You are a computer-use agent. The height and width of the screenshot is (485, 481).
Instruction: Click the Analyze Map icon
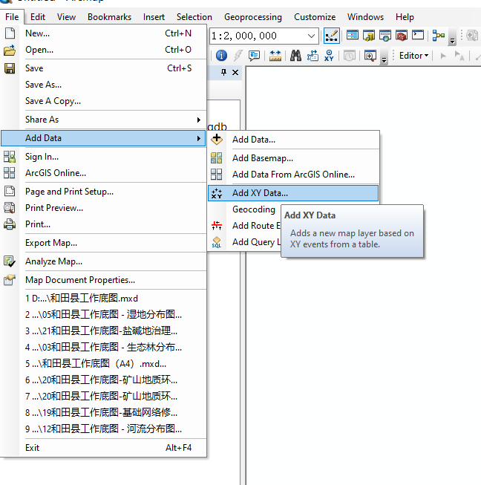9,261
